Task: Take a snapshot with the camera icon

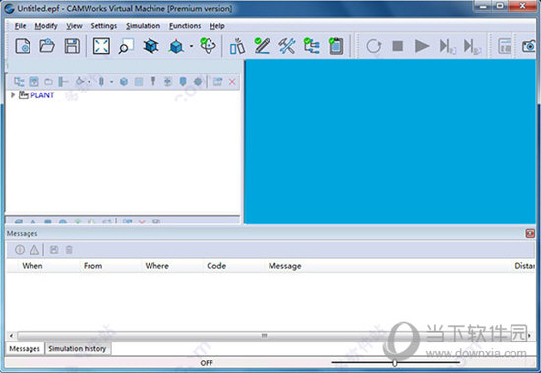Action: coord(529,46)
